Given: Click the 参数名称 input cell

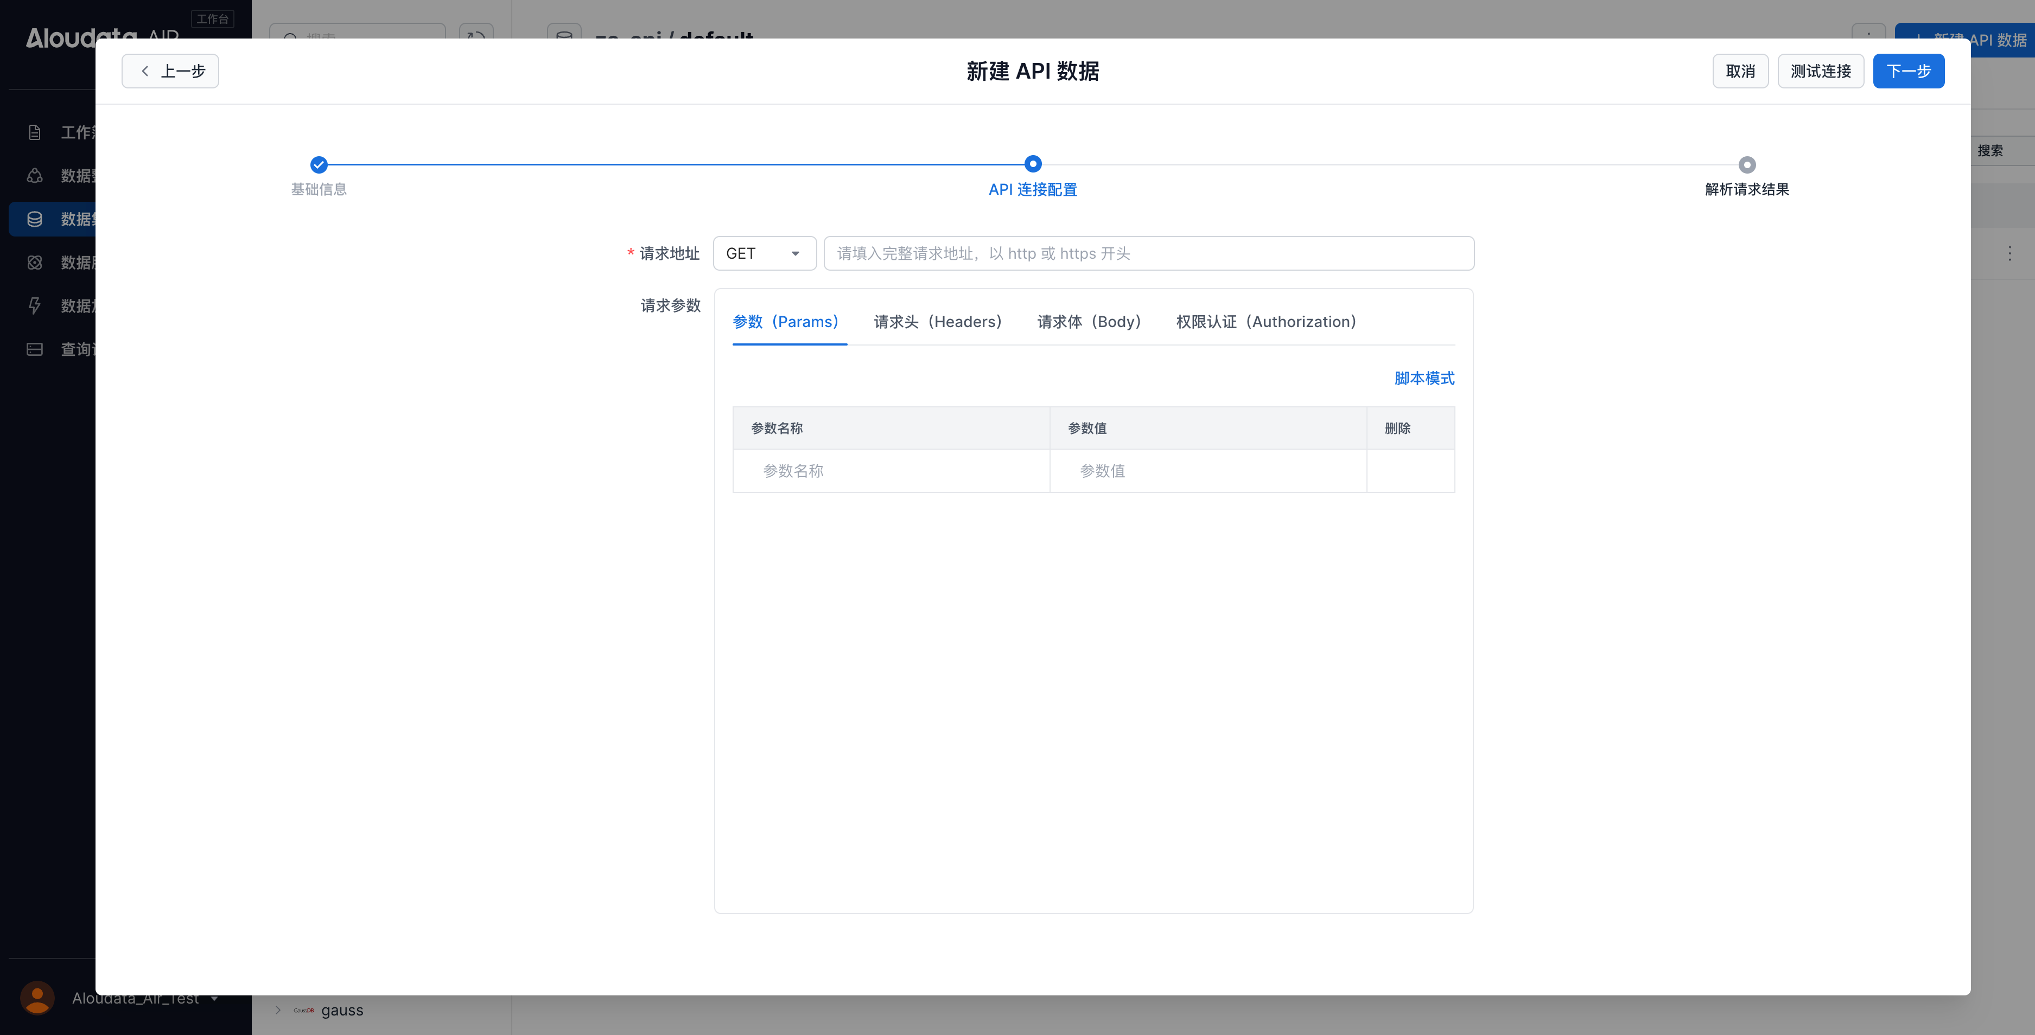Looking at the screenshot, I should click(x=891, y=470).
